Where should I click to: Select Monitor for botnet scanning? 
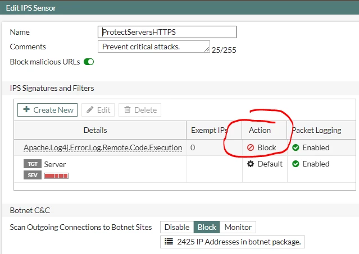click(238, 227)
